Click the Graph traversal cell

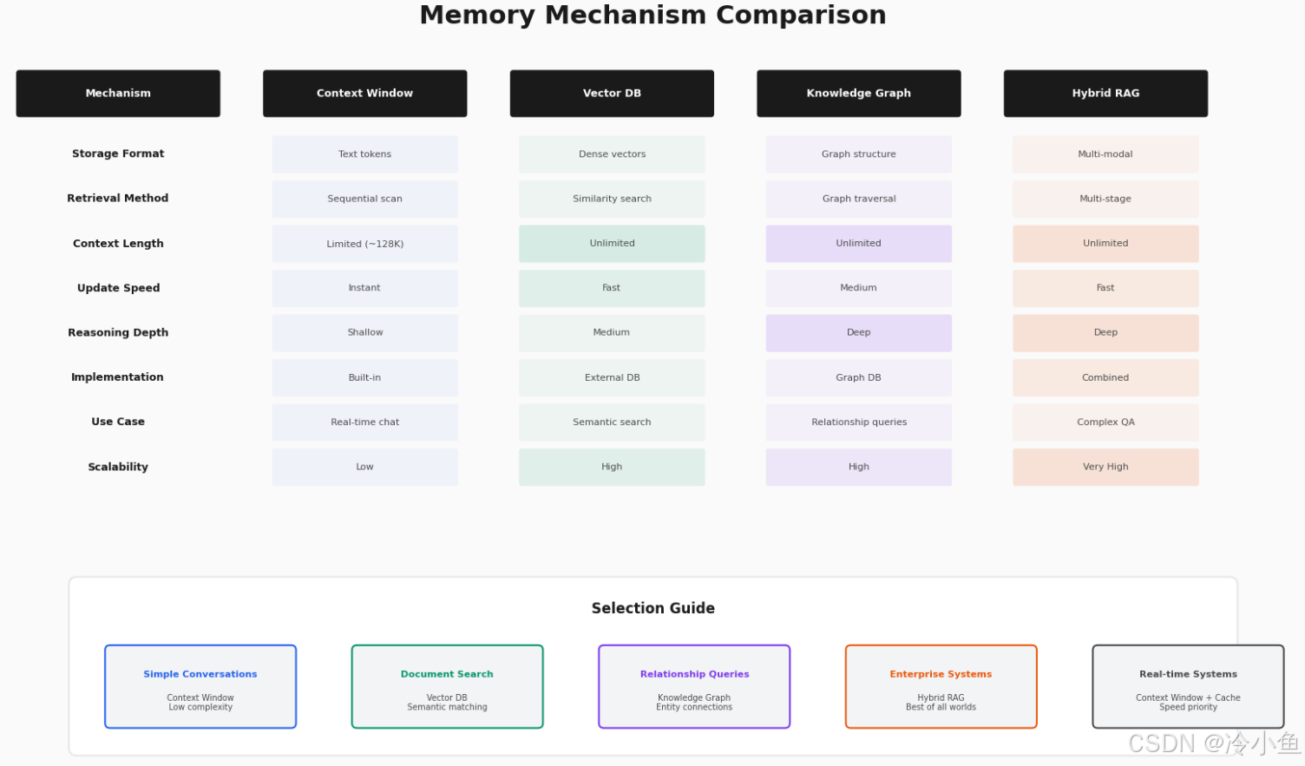tap(859, 199)
